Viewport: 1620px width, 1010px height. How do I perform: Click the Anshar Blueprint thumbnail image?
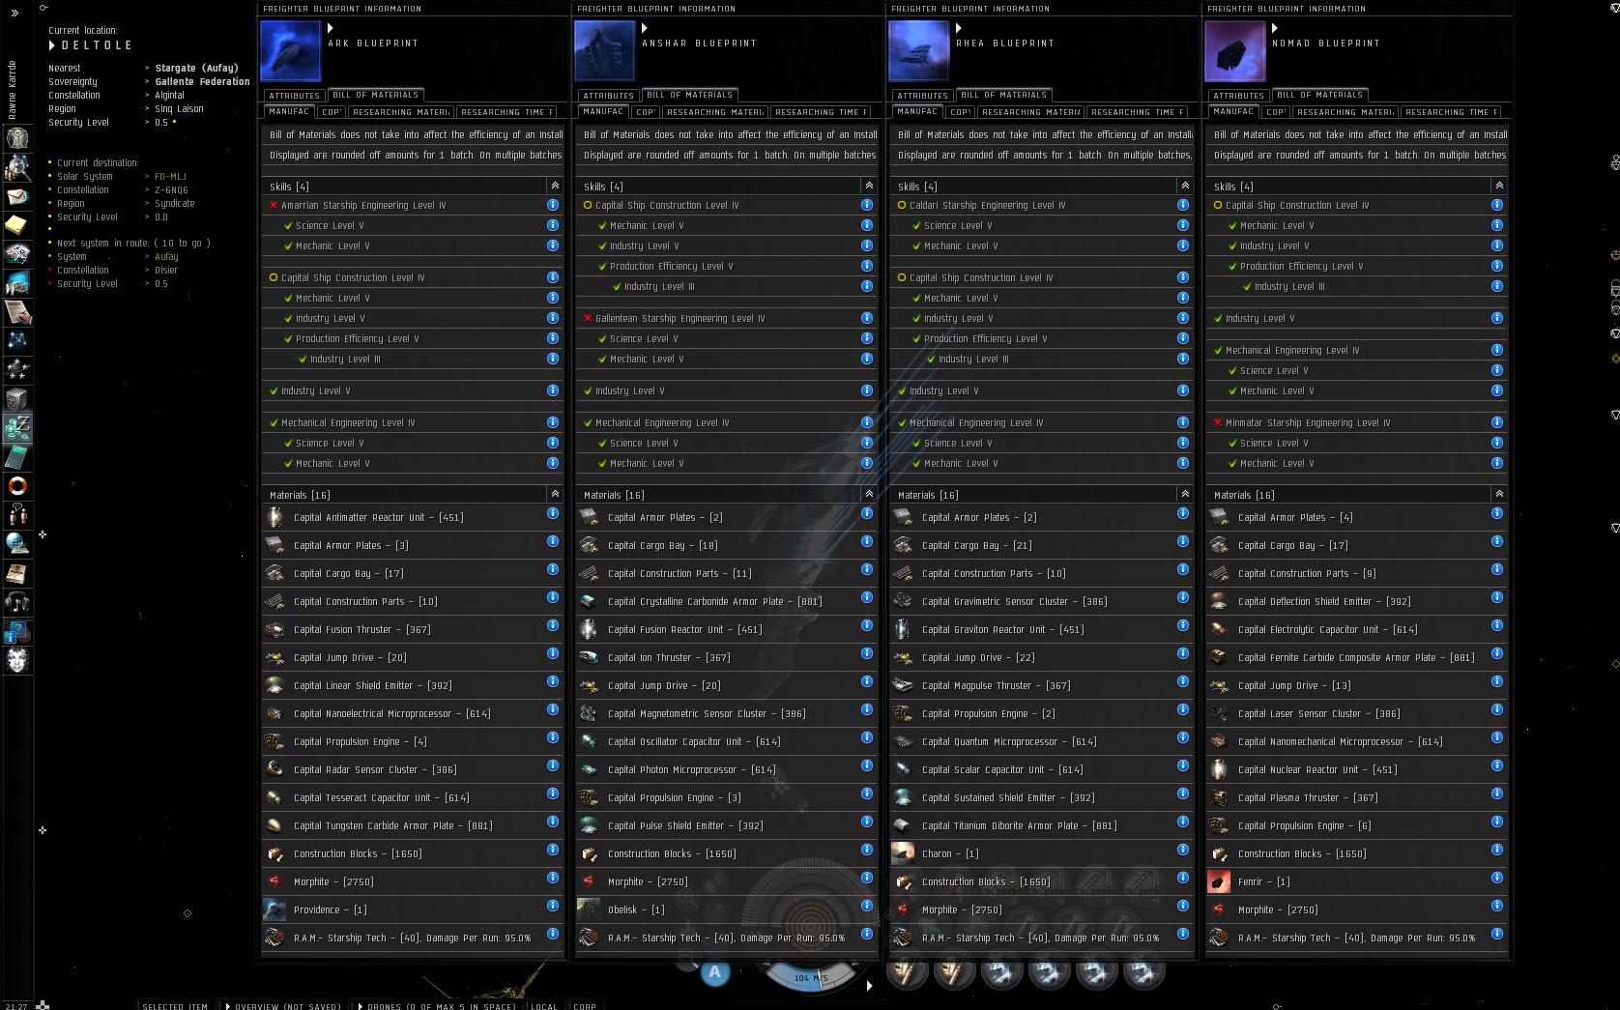tap(605, 52)
